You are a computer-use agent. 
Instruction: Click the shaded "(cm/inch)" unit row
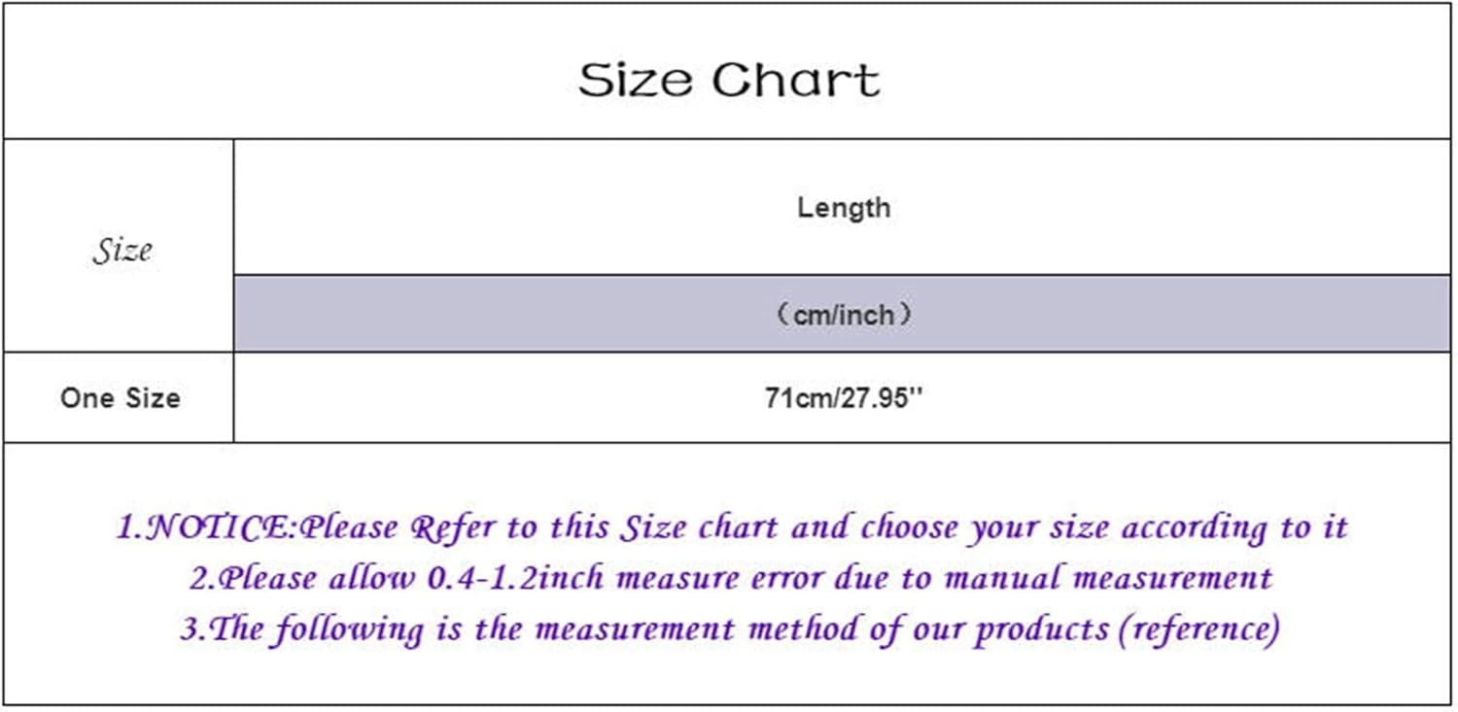[843, 315]
